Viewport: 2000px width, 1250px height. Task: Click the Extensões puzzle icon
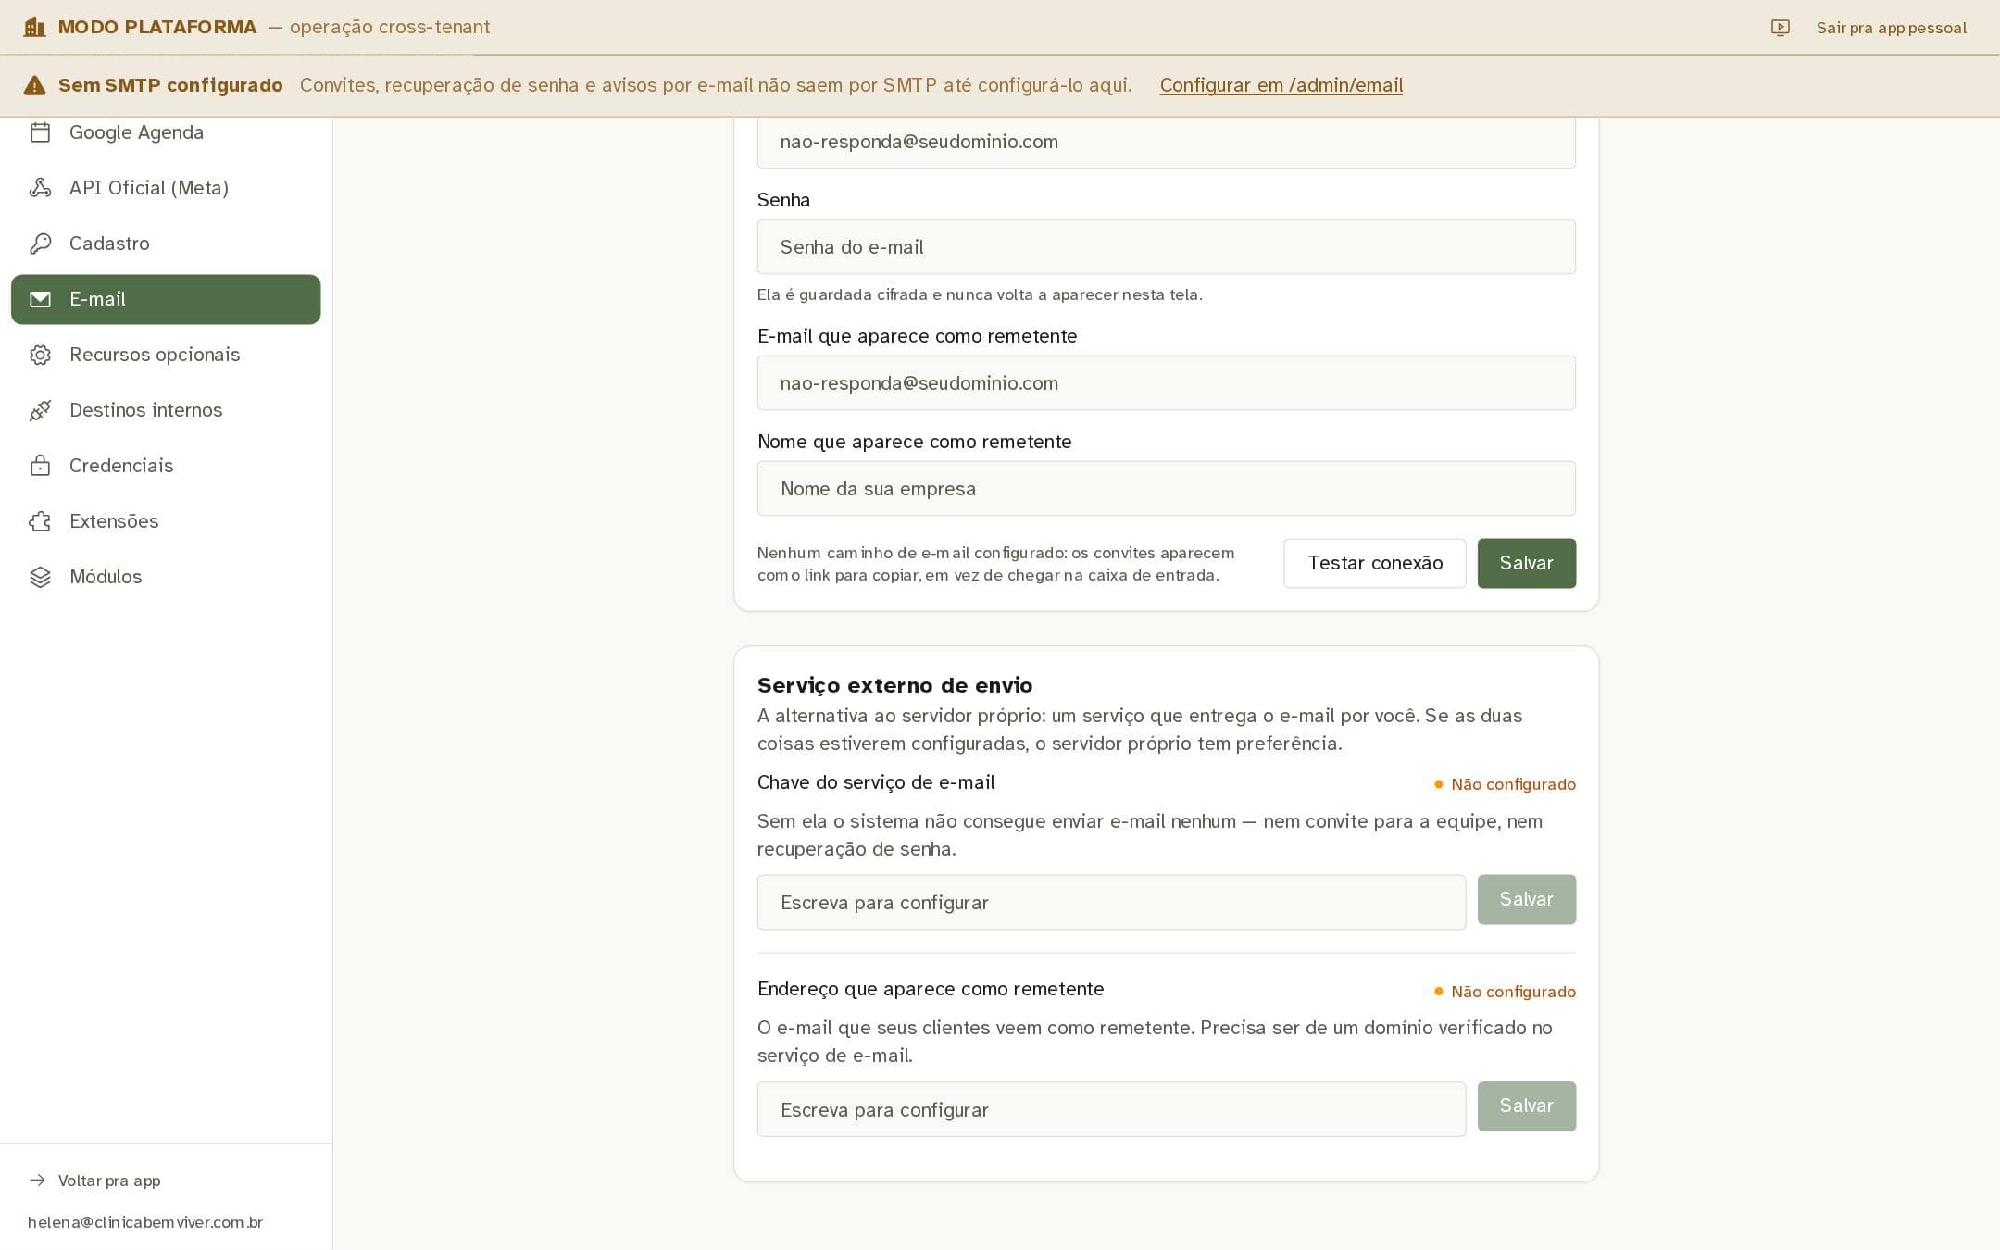(40, 521)
